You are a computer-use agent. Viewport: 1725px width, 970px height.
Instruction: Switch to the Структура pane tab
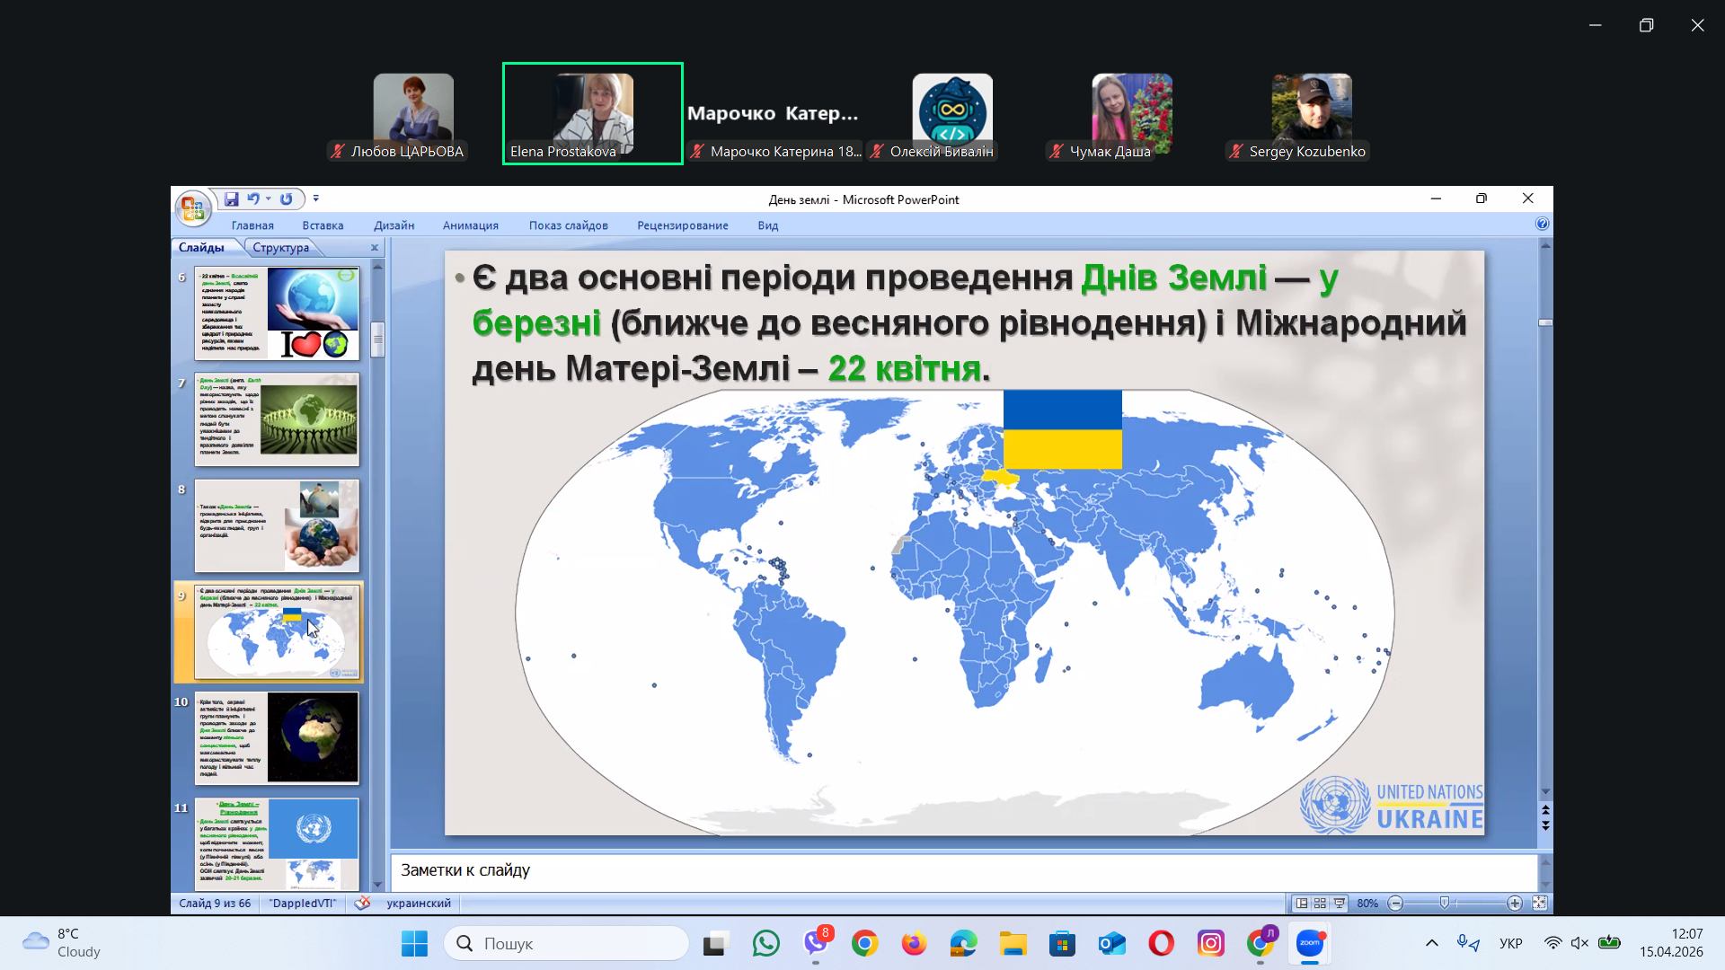tap(280, 248)
